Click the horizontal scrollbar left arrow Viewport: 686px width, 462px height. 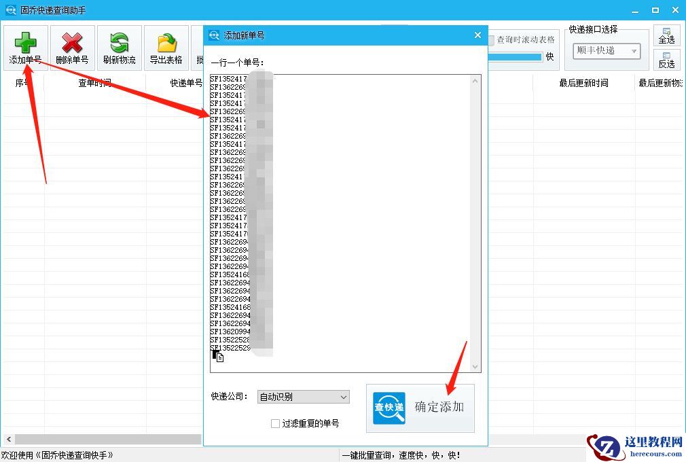coord(9,439)
